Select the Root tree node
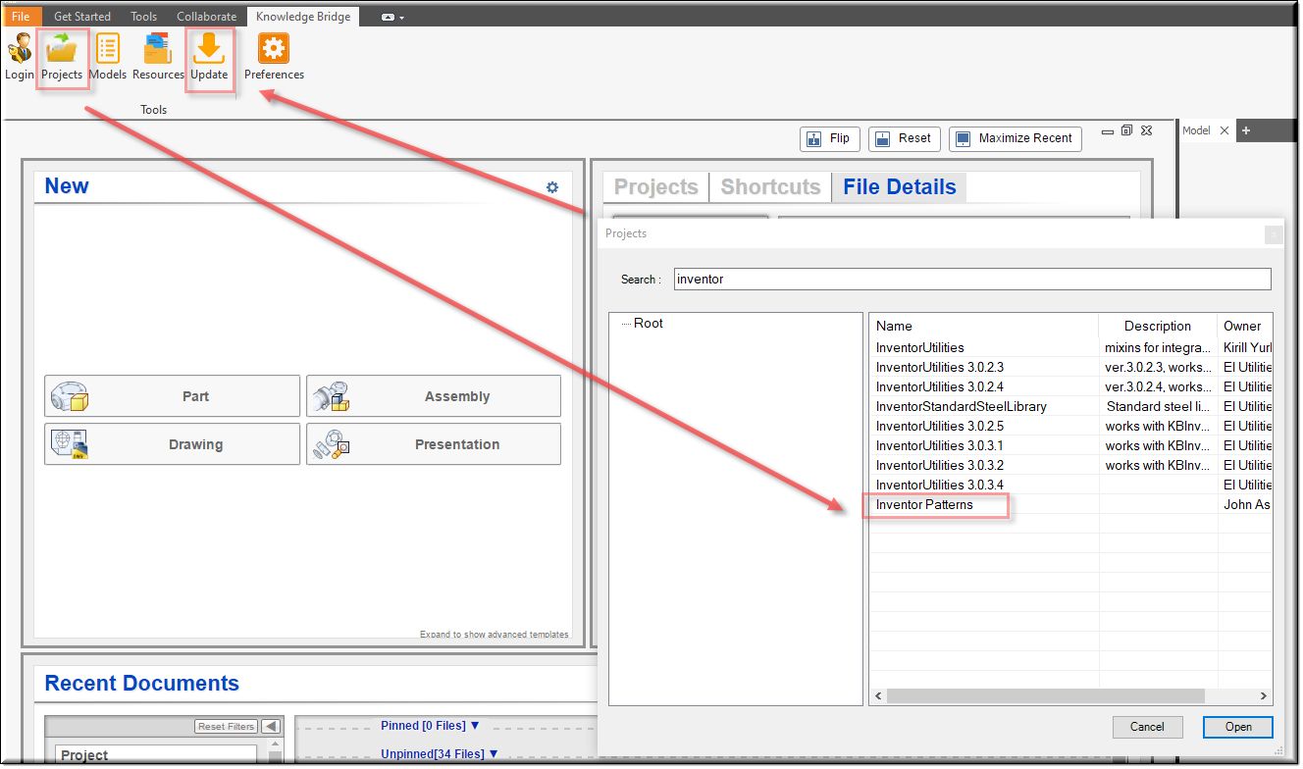This screenshot has width=1303, height=769. [648, 323]
